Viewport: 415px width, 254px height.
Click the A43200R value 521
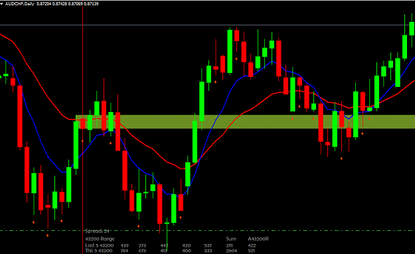tap(251, 251)
